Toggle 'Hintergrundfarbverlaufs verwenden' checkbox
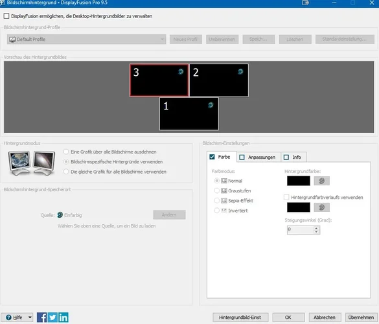 click(286, 197)
